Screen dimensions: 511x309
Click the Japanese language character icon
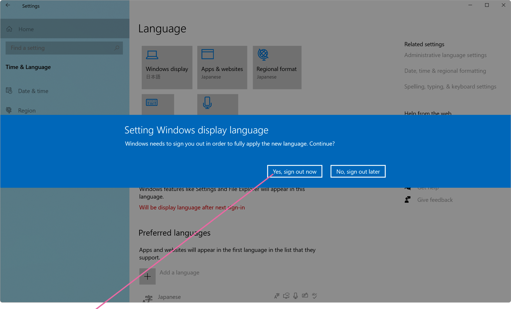click(147, 298)
